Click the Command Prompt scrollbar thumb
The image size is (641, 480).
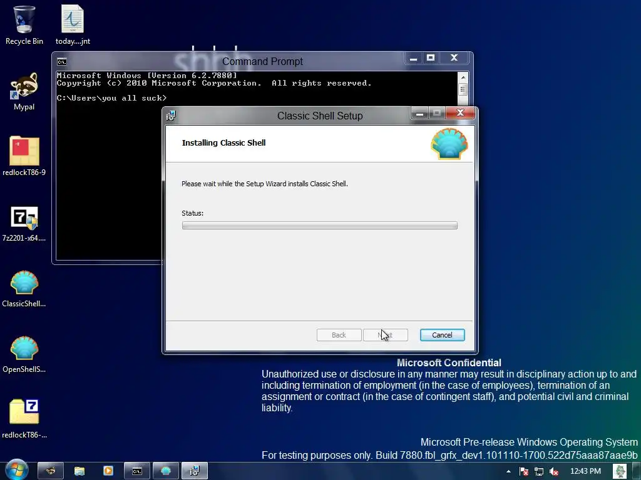463,89
